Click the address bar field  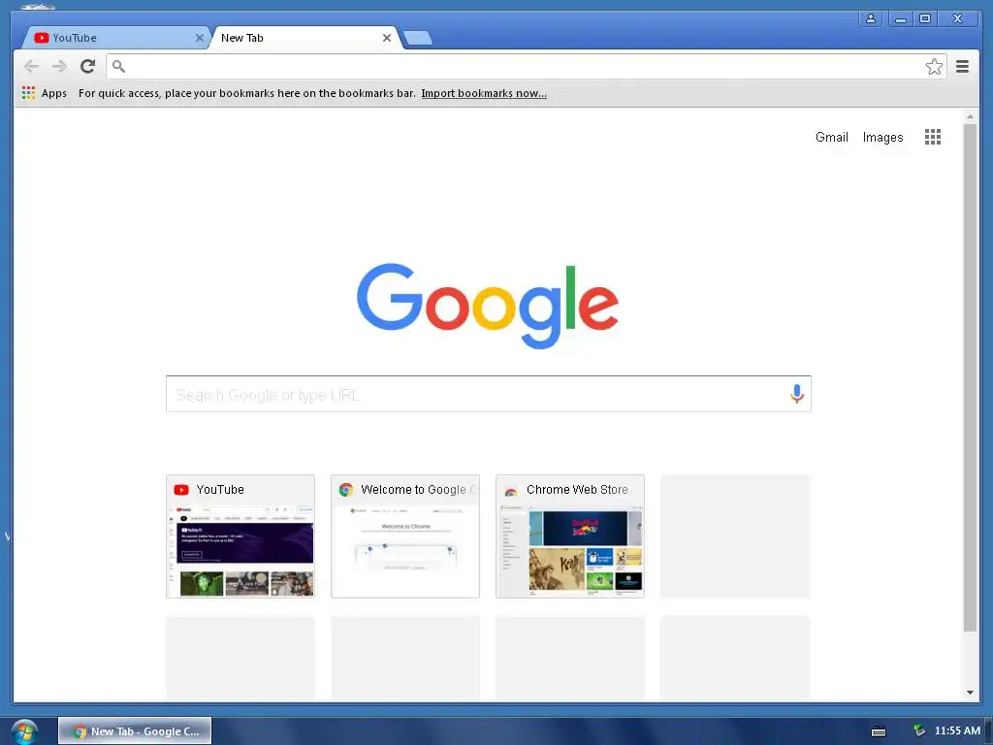click(526, 66)
